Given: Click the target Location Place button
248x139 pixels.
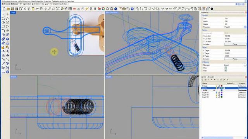Looking at the screenshot, I should tap(235, 59).
